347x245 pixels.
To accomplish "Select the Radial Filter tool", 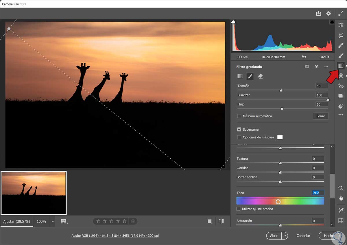I will coord(341,76).
